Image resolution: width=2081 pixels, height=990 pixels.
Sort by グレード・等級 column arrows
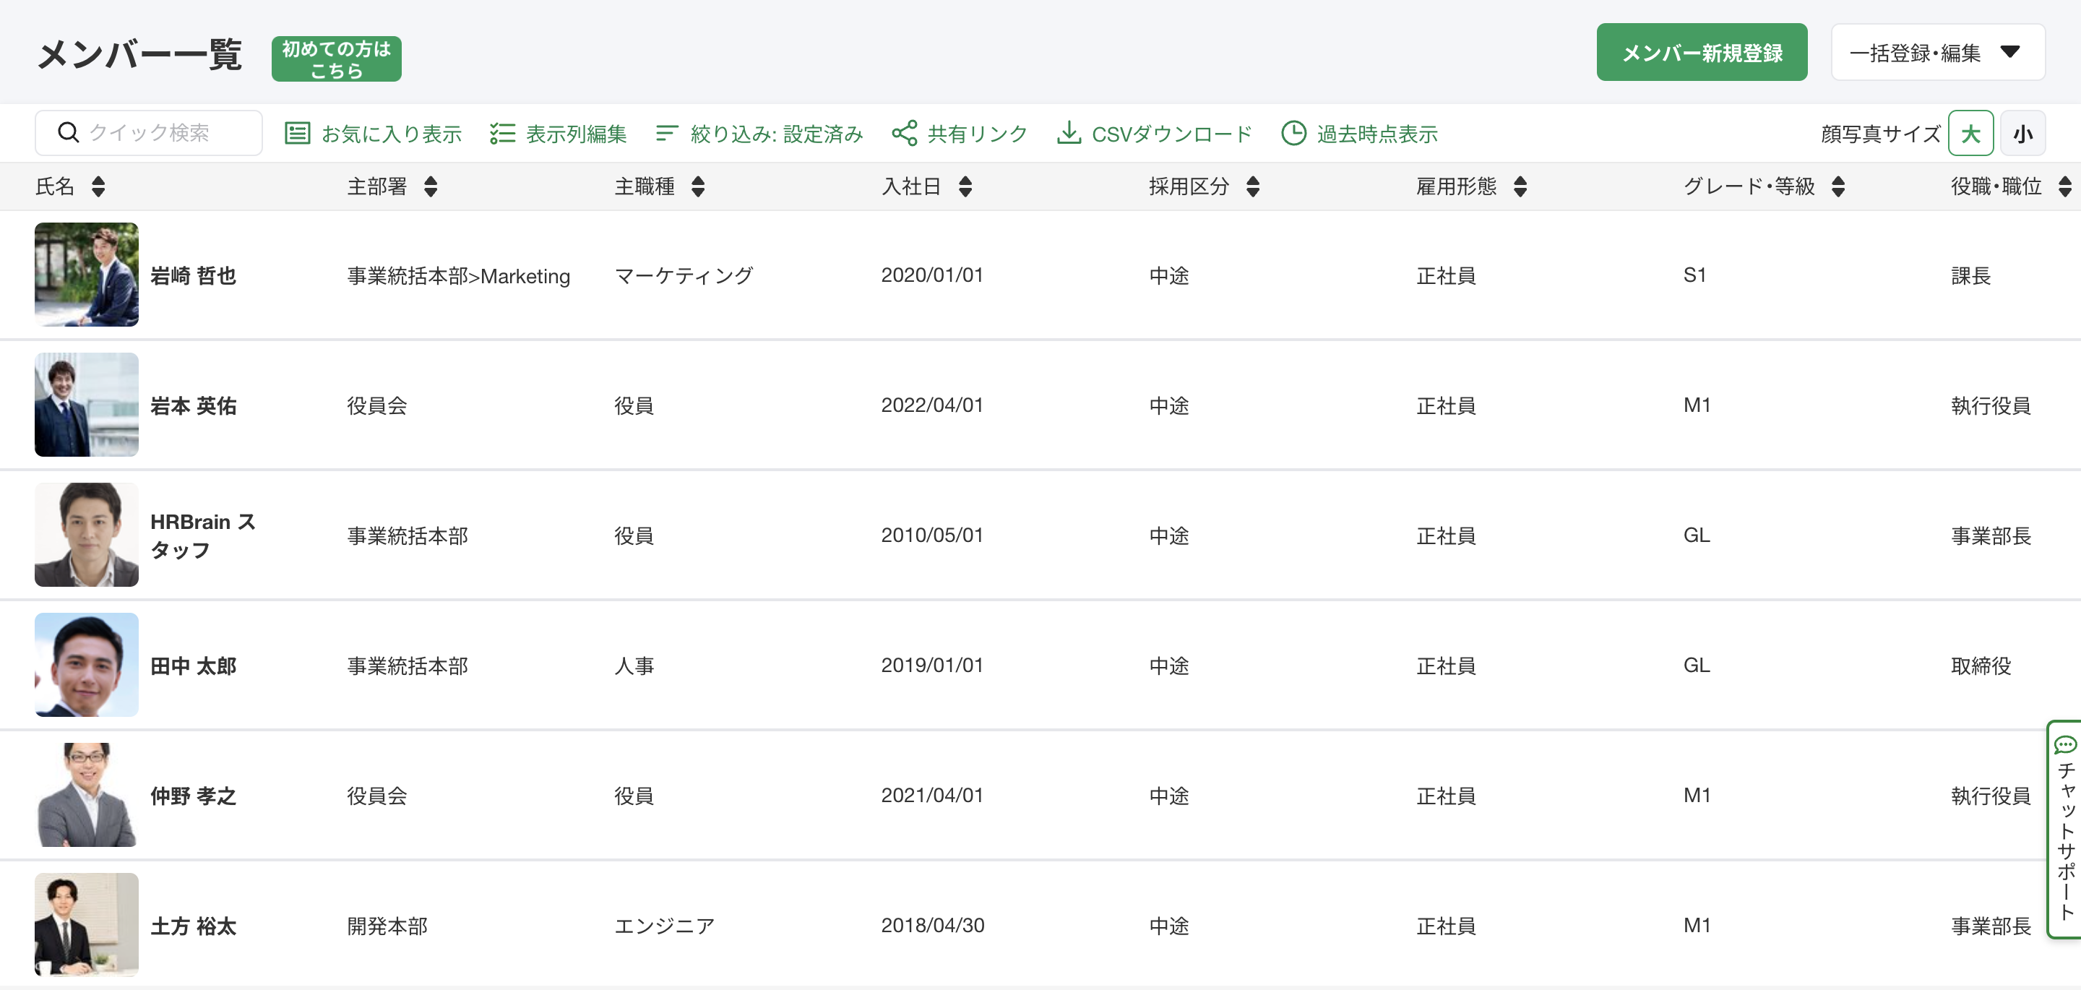[x=1839, y=186]
